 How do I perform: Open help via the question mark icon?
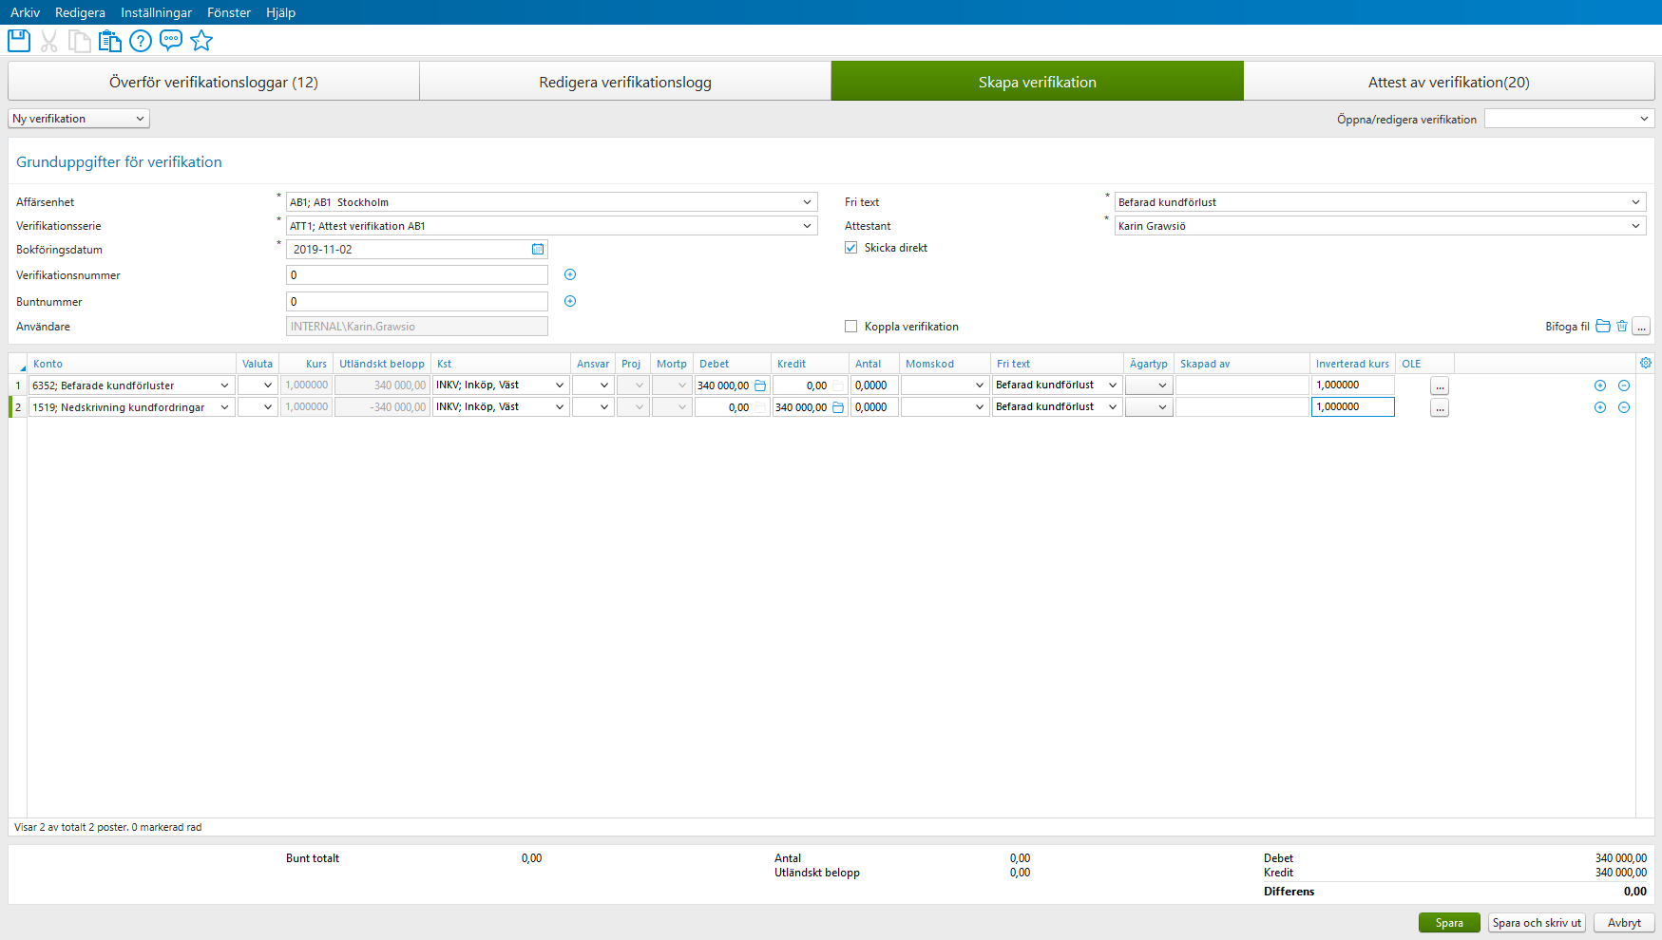point(140,40)
